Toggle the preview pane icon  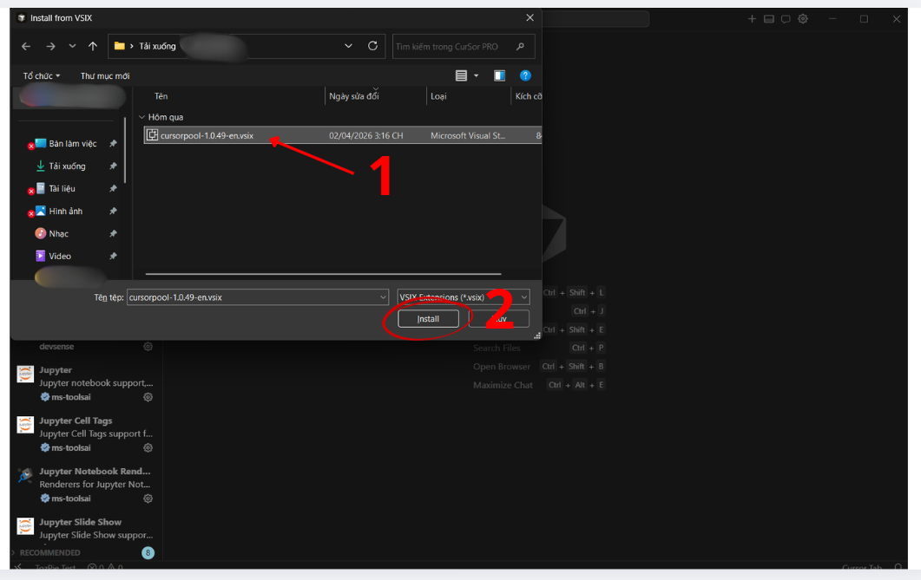click(499, 75)
